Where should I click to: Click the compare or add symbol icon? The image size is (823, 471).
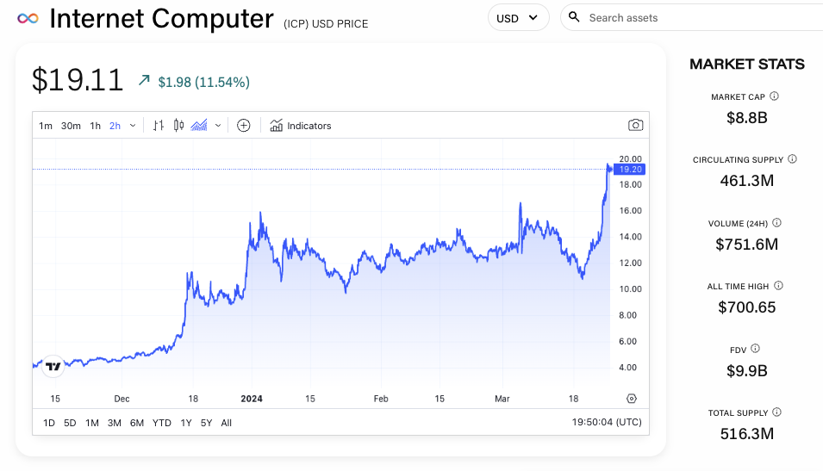pos(244,126)
